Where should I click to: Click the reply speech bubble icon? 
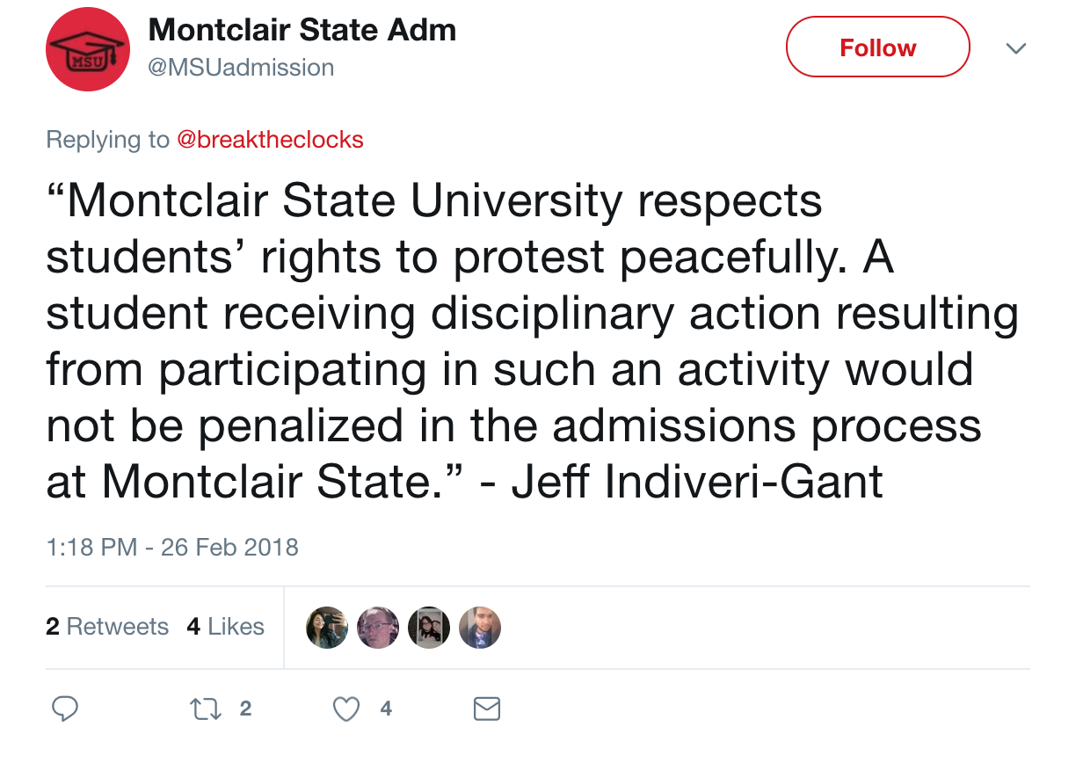pyautogui.click(x=64, y=708)
